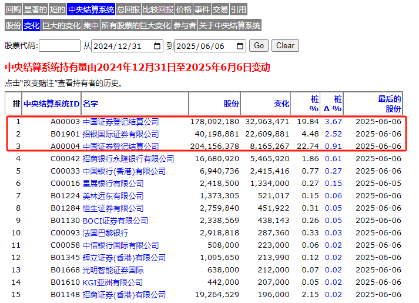The width and height of the screenshot is (419, 303).
Task: Open 辉立证券(香港)有限公司 link
Action: [x=124, y=257]
